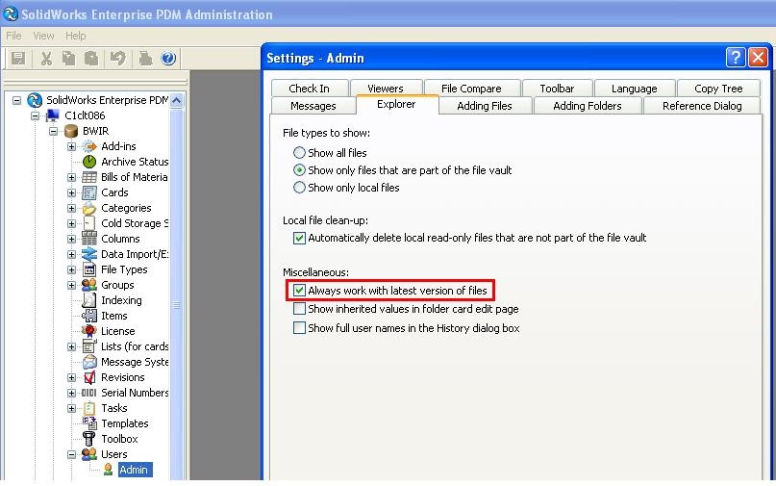Select the Cards node icon
Viewport: 776px width, 486px height.
[89, 192]
